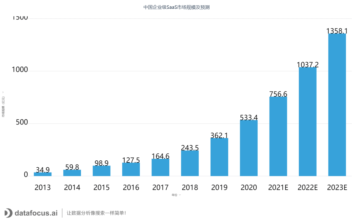The image size is (353, 220).
Task: Click the chart title 中国企业级SaaS市场规模及预测
Action: [x=176, y=7]
